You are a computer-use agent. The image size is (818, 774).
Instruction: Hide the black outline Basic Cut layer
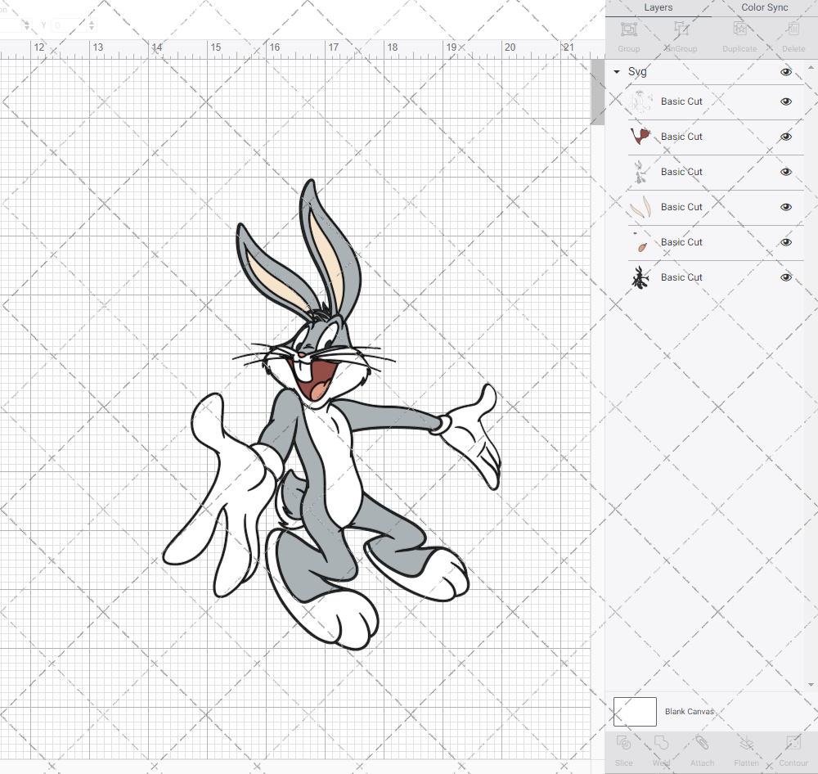tap(785, 277)
